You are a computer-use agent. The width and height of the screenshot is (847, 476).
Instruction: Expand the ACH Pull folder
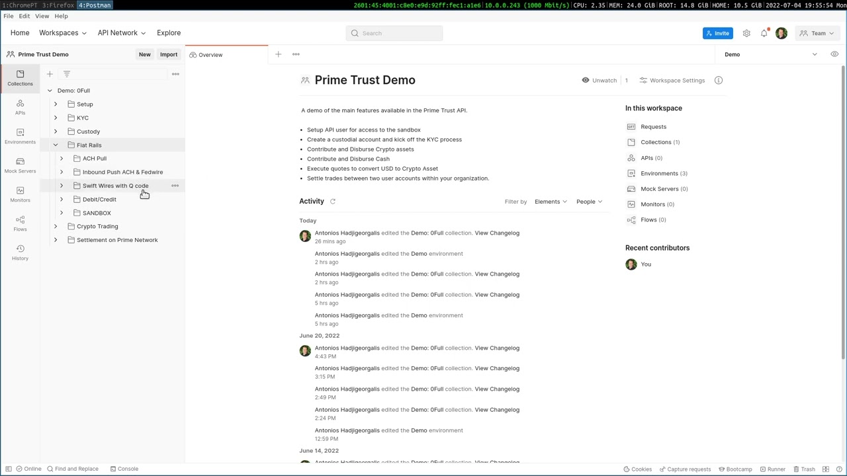click(62, 159)
